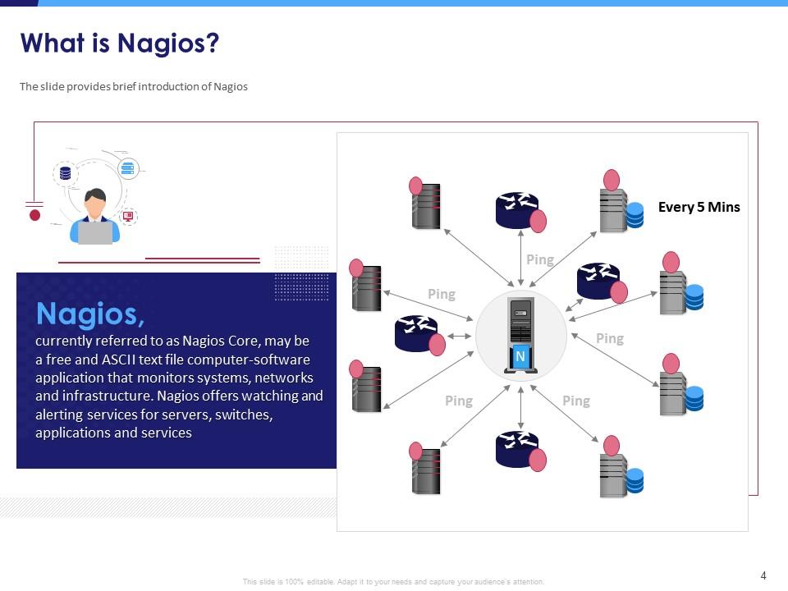Select the router icon upper-right of the Nagios server
The width and height of the screenshot is (788, 591).
[x=598, y=281]
